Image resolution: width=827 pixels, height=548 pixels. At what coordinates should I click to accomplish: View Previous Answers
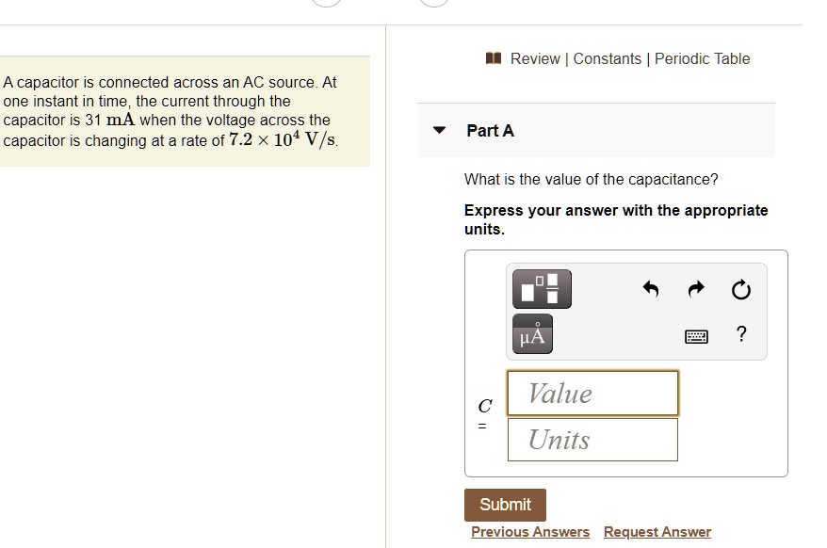pyautogui.click(x=529, y=531)
